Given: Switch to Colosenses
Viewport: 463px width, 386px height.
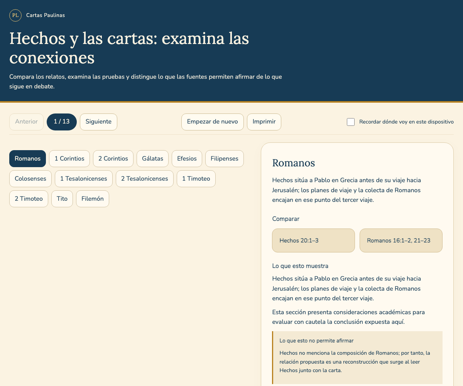Looking at the screenshot, I should 30,179.
